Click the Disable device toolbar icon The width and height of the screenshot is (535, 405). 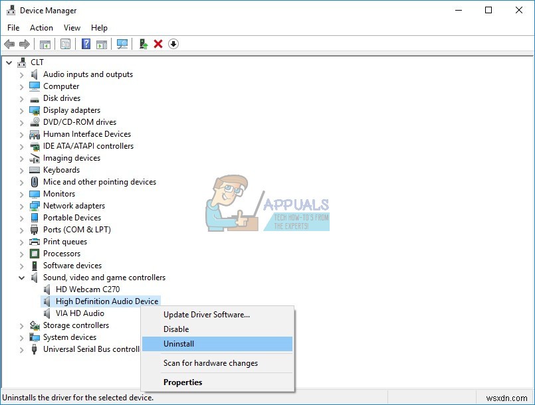pyautogui.click(x=173, y=44)
